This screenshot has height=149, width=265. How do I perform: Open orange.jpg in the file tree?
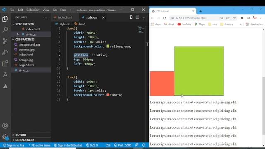click(31, 60)
